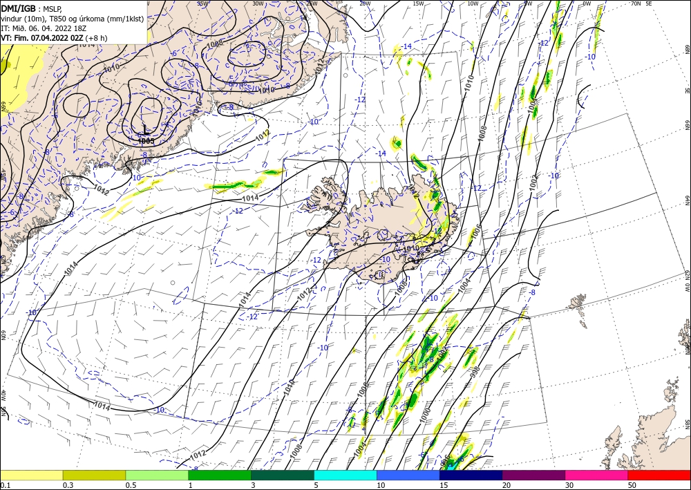Click the light green 0.5–1 legend segment
691x490 pixels.
157,475
